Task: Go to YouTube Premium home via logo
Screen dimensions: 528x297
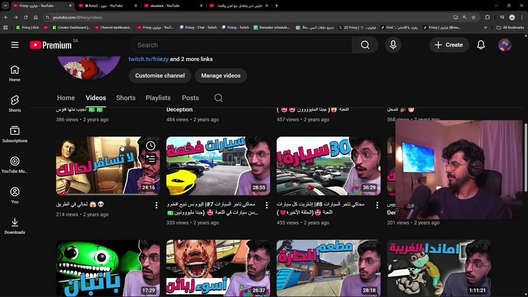Action: [x=51, y=45]
